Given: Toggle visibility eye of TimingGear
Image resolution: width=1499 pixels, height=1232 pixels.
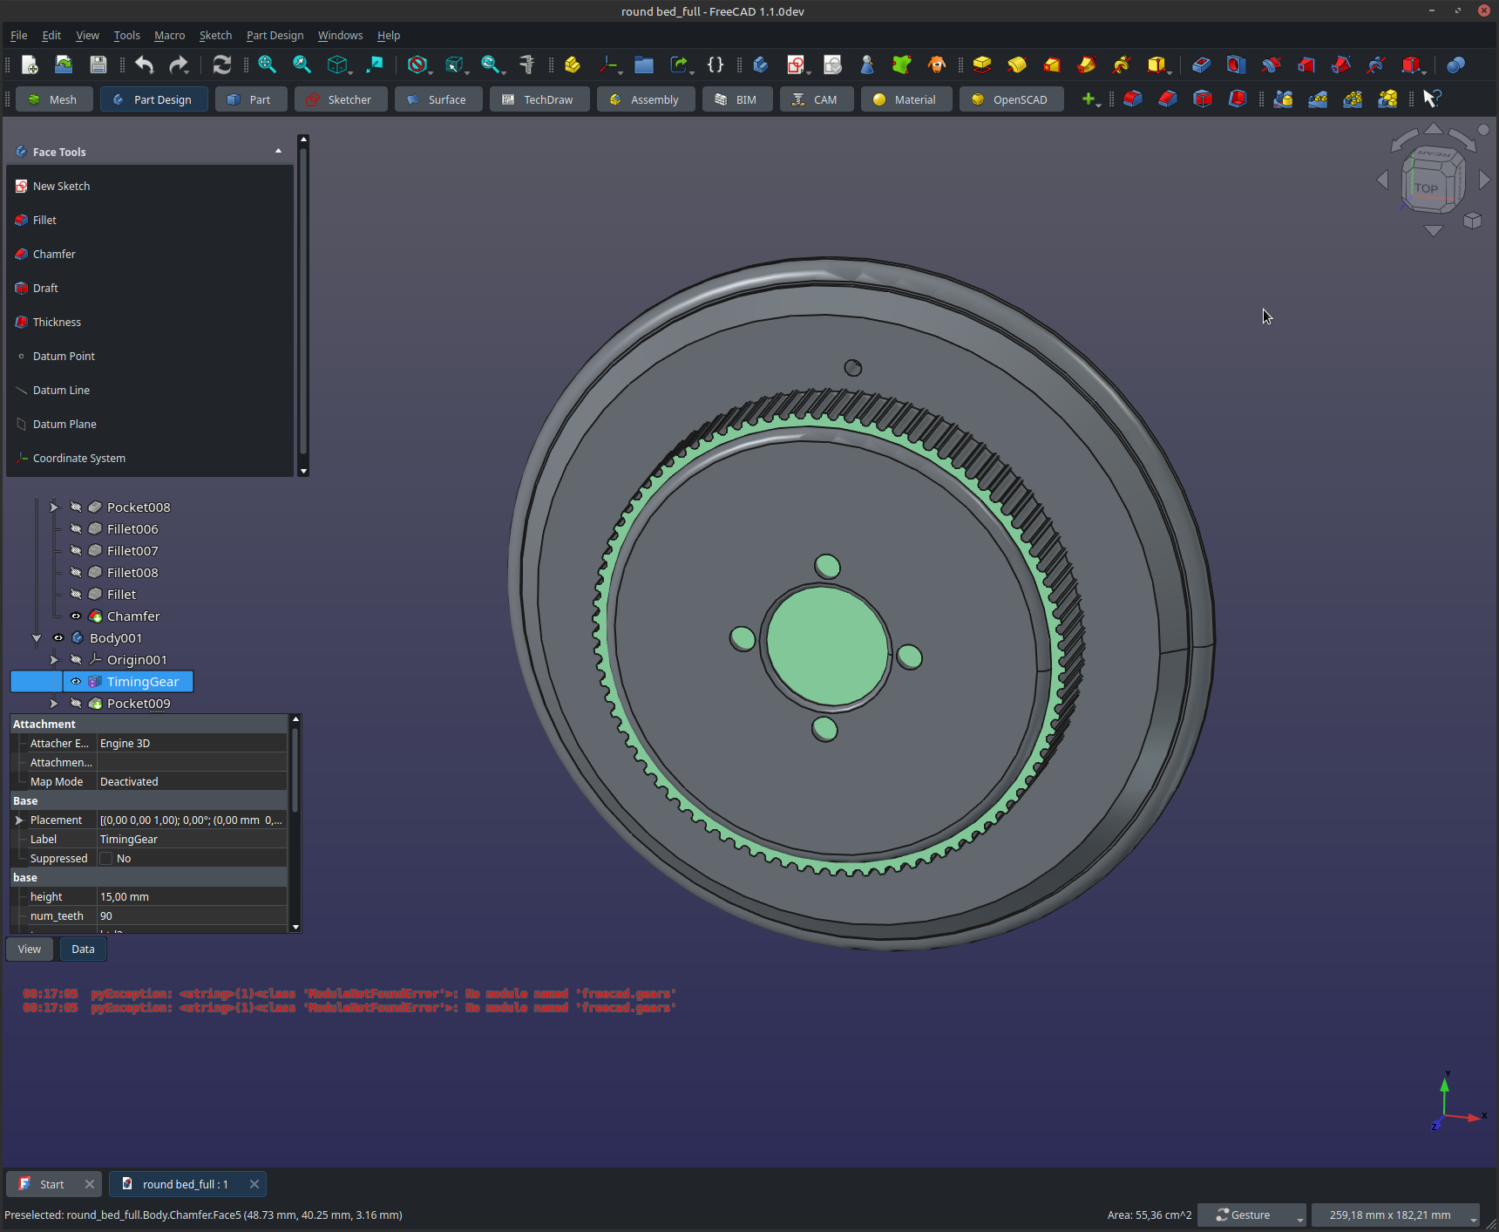Looking at the screenshot, I should point(76,682).
